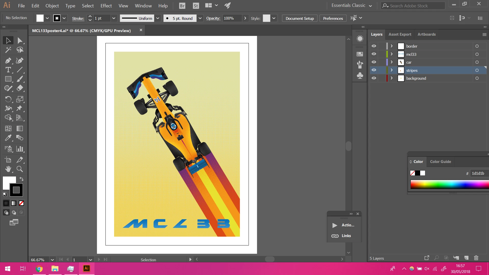Create new layer in Layers panel
Screen dimensions: 489x275
[466, 258]
